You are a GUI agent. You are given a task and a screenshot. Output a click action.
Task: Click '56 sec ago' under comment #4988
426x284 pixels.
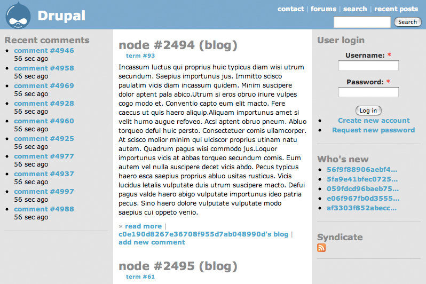[x=31, y=217]
